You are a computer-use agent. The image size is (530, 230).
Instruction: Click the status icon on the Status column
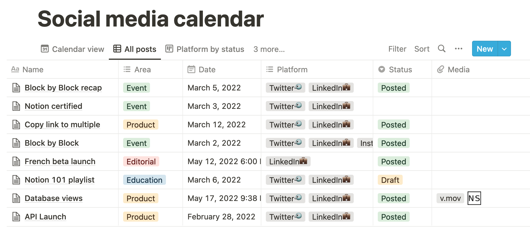382,69
